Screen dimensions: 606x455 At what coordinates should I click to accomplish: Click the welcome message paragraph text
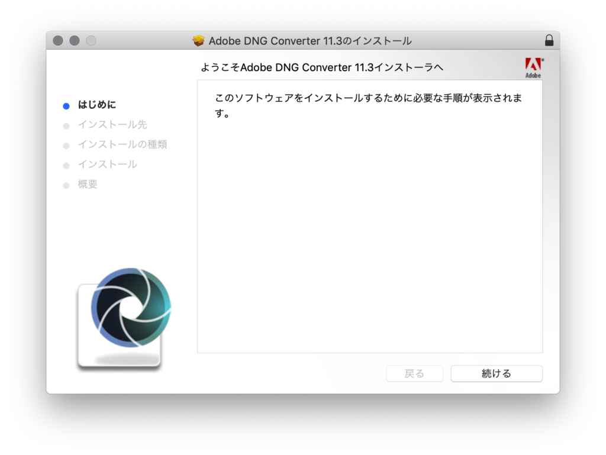368,105
